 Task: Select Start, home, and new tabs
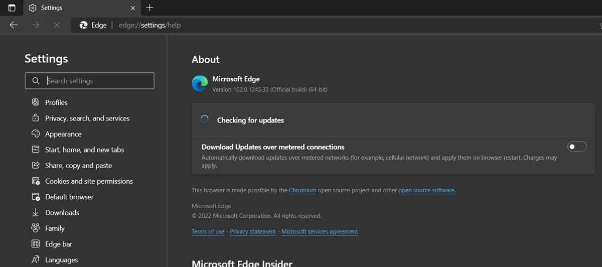pyautogui.click(x=84, y=150)
